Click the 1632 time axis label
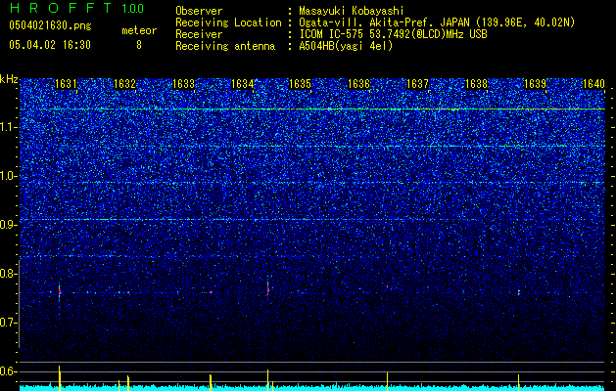616x391 pixels. (124, 84)
